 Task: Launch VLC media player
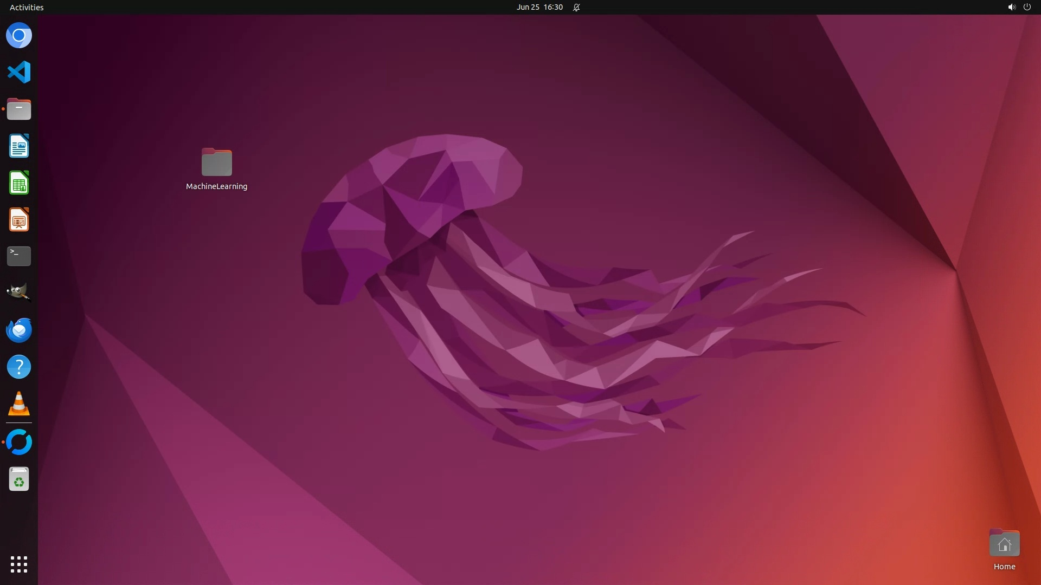tap(19, 404)
